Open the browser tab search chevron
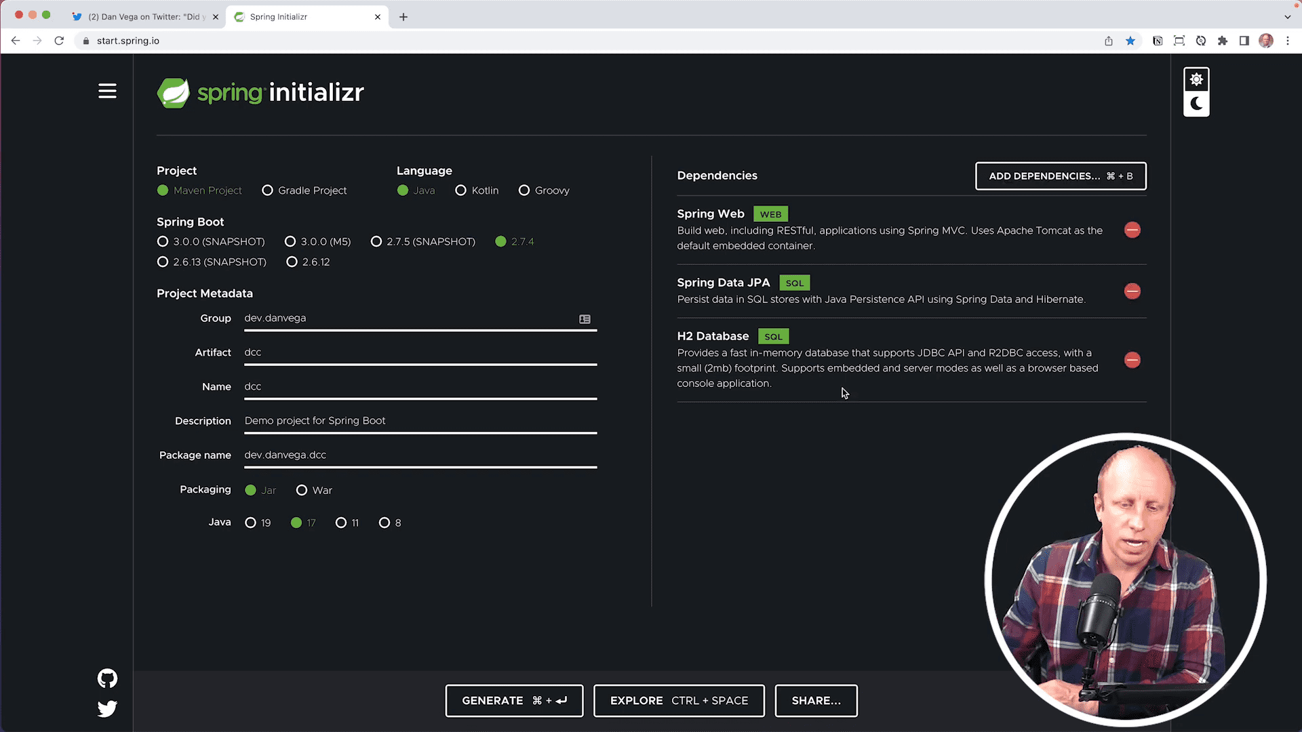The width and height of the screenshot is (1302, 732). click(x=1287, y=16)
